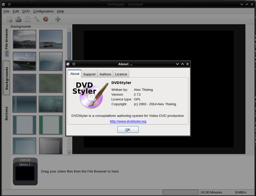
Task: Click the backgrounds list scroll down arrow
Action: coord(69,152)
